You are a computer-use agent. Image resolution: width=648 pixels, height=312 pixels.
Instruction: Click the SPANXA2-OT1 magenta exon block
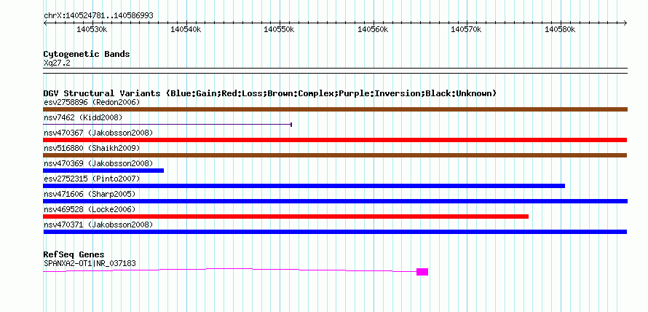pyautogui.click(x=422, y=272)
